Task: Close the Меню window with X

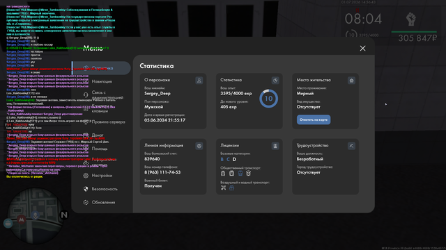Action: coord(362,49)
